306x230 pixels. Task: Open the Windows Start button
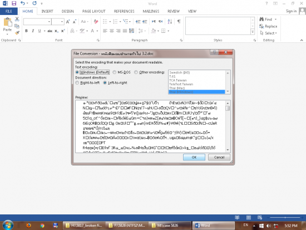tap(8, 225)
